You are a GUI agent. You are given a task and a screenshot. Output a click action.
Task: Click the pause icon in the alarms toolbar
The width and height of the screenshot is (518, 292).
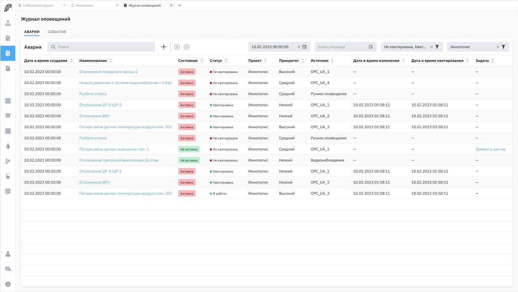pos(177,47)
